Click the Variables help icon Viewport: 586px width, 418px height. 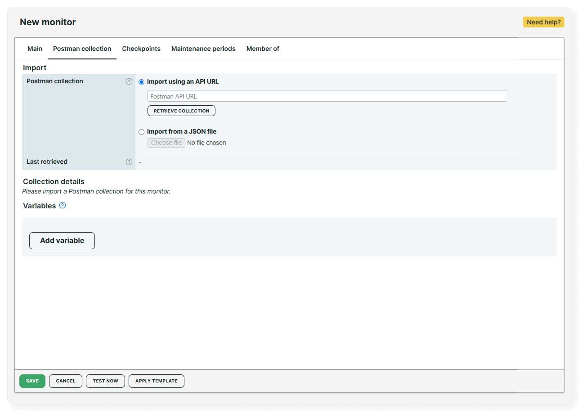click(63, 205)
